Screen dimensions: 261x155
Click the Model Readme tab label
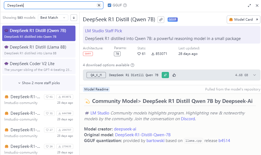96,89
